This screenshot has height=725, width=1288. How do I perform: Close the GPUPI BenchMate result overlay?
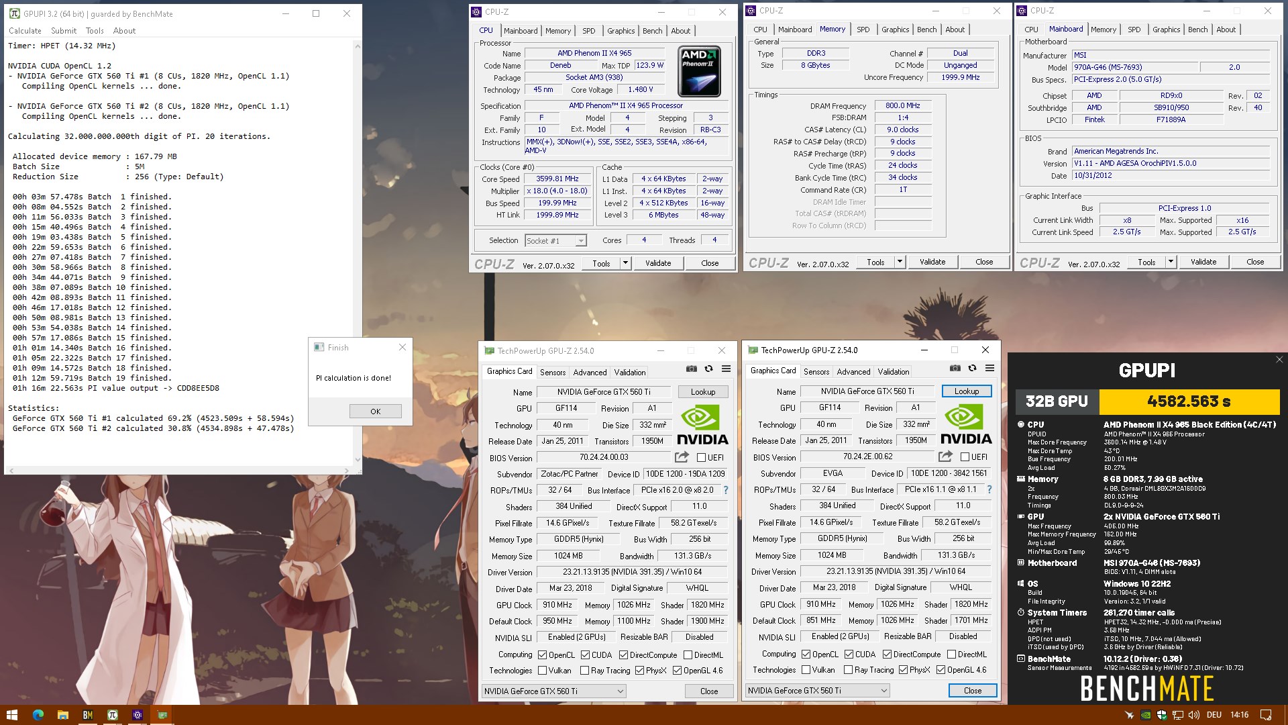1279,360
